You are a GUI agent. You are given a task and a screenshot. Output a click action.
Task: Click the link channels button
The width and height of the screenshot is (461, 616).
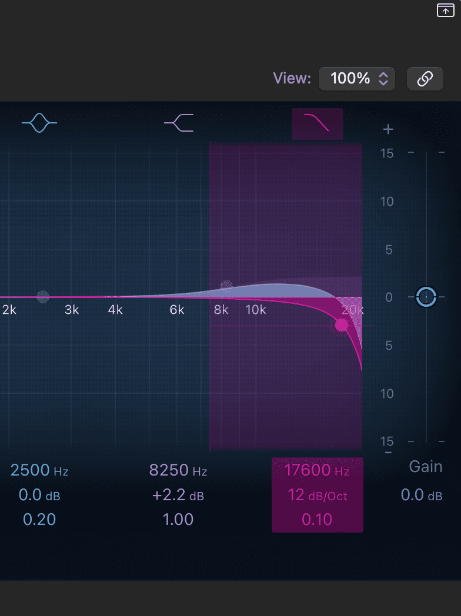click(x=425, y=79)
